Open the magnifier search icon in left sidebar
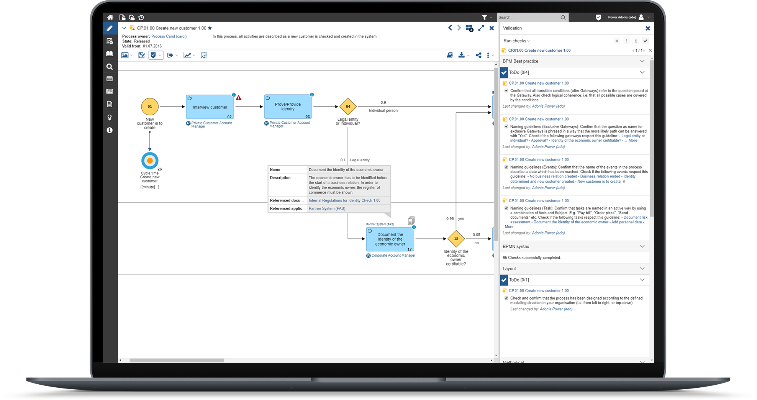 click(x=110, y=67)
